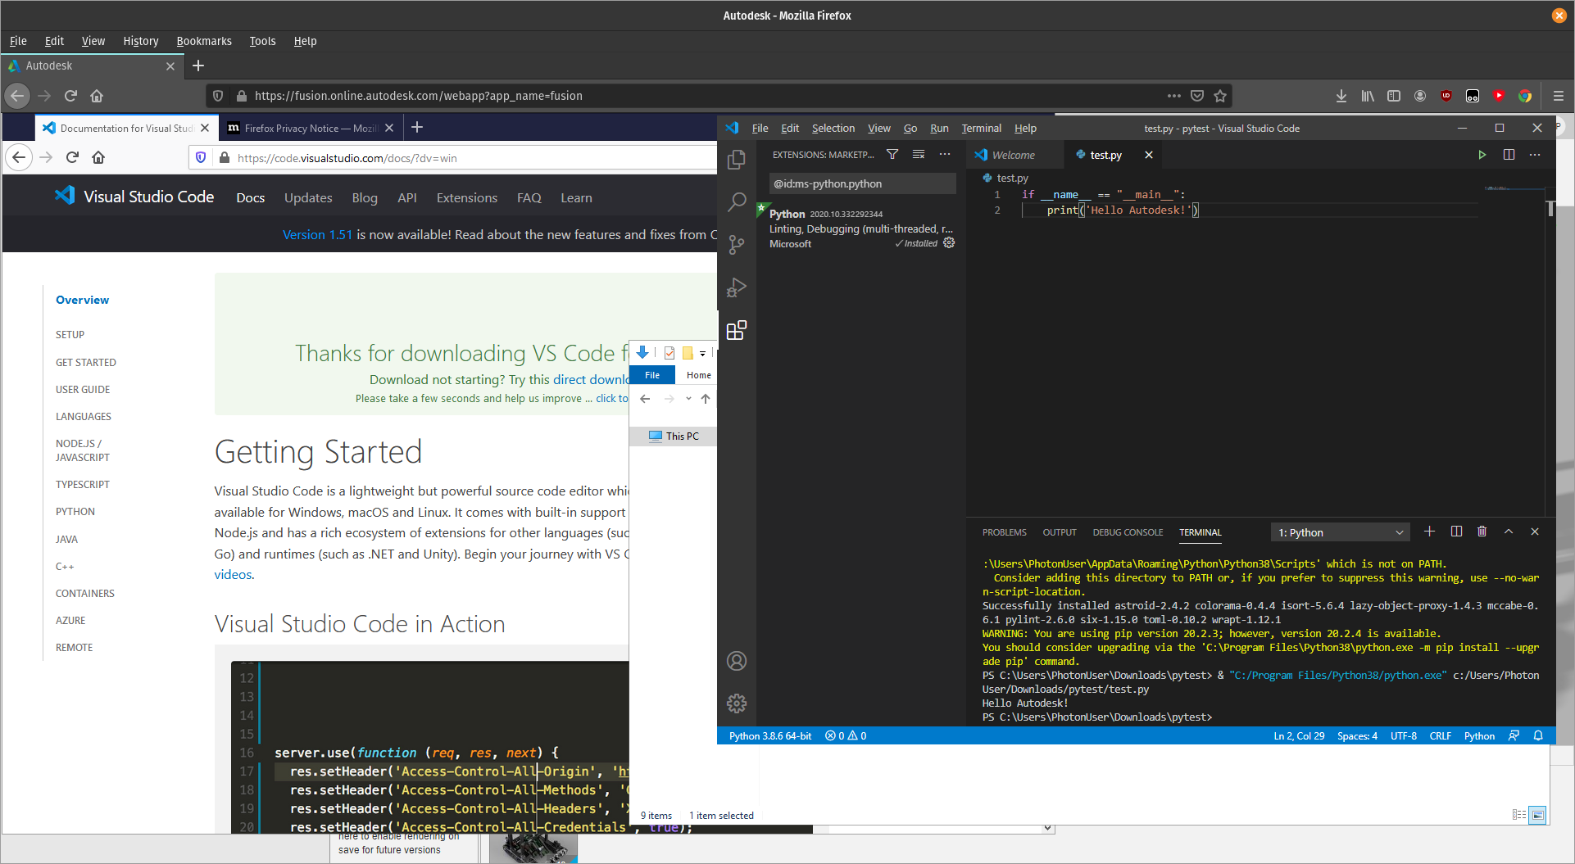The width and height of the screenshot is (1575, 864).
Task: Open the Accounts icon in VS Code
Action: tap(737, 661)
